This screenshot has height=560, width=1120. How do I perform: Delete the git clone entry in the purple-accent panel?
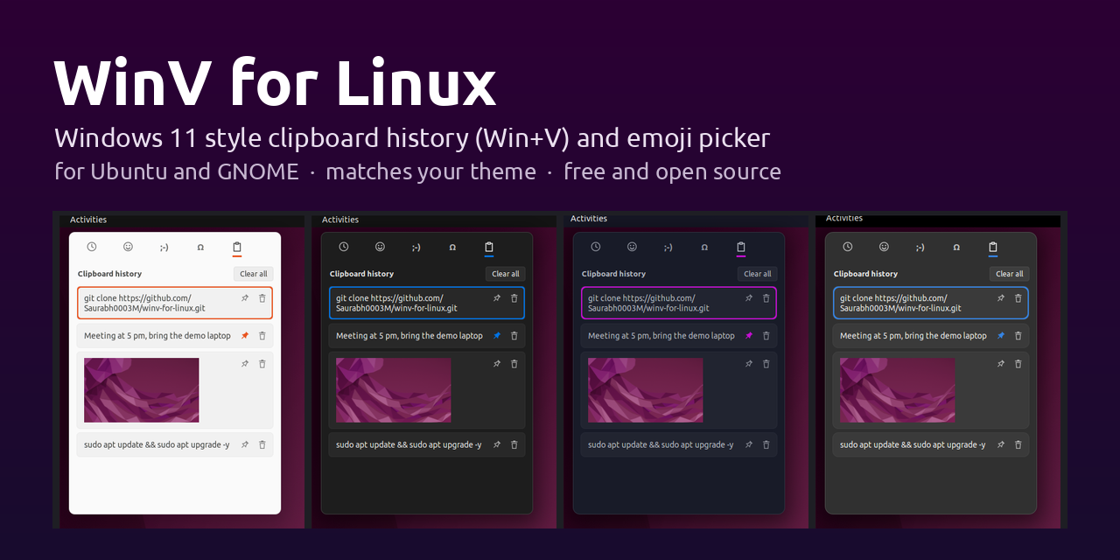point(766,298)
